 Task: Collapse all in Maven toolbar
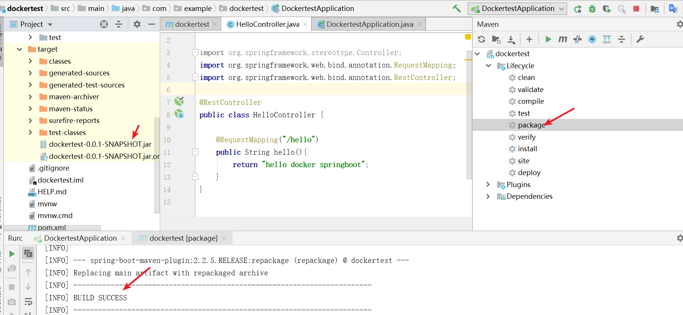point(622,39)
